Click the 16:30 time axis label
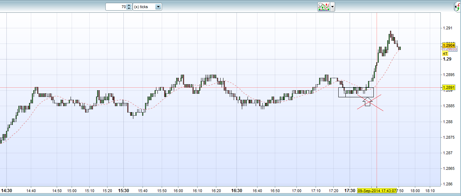Viewport: 461px width, 196px height. [x=237, y=190]
